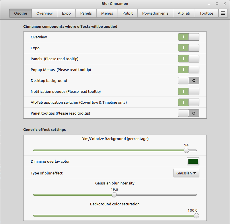Toggle the Notification popups switch
This screenshot has width=230, height=224.
point(189,91)
